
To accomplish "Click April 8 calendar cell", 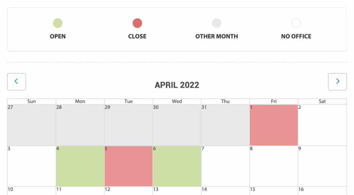I will click(274, 166).
